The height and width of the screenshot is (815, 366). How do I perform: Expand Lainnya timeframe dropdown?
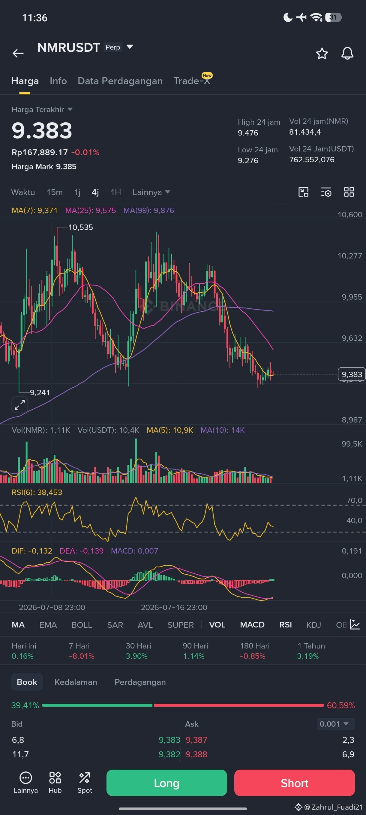(151, 192)
